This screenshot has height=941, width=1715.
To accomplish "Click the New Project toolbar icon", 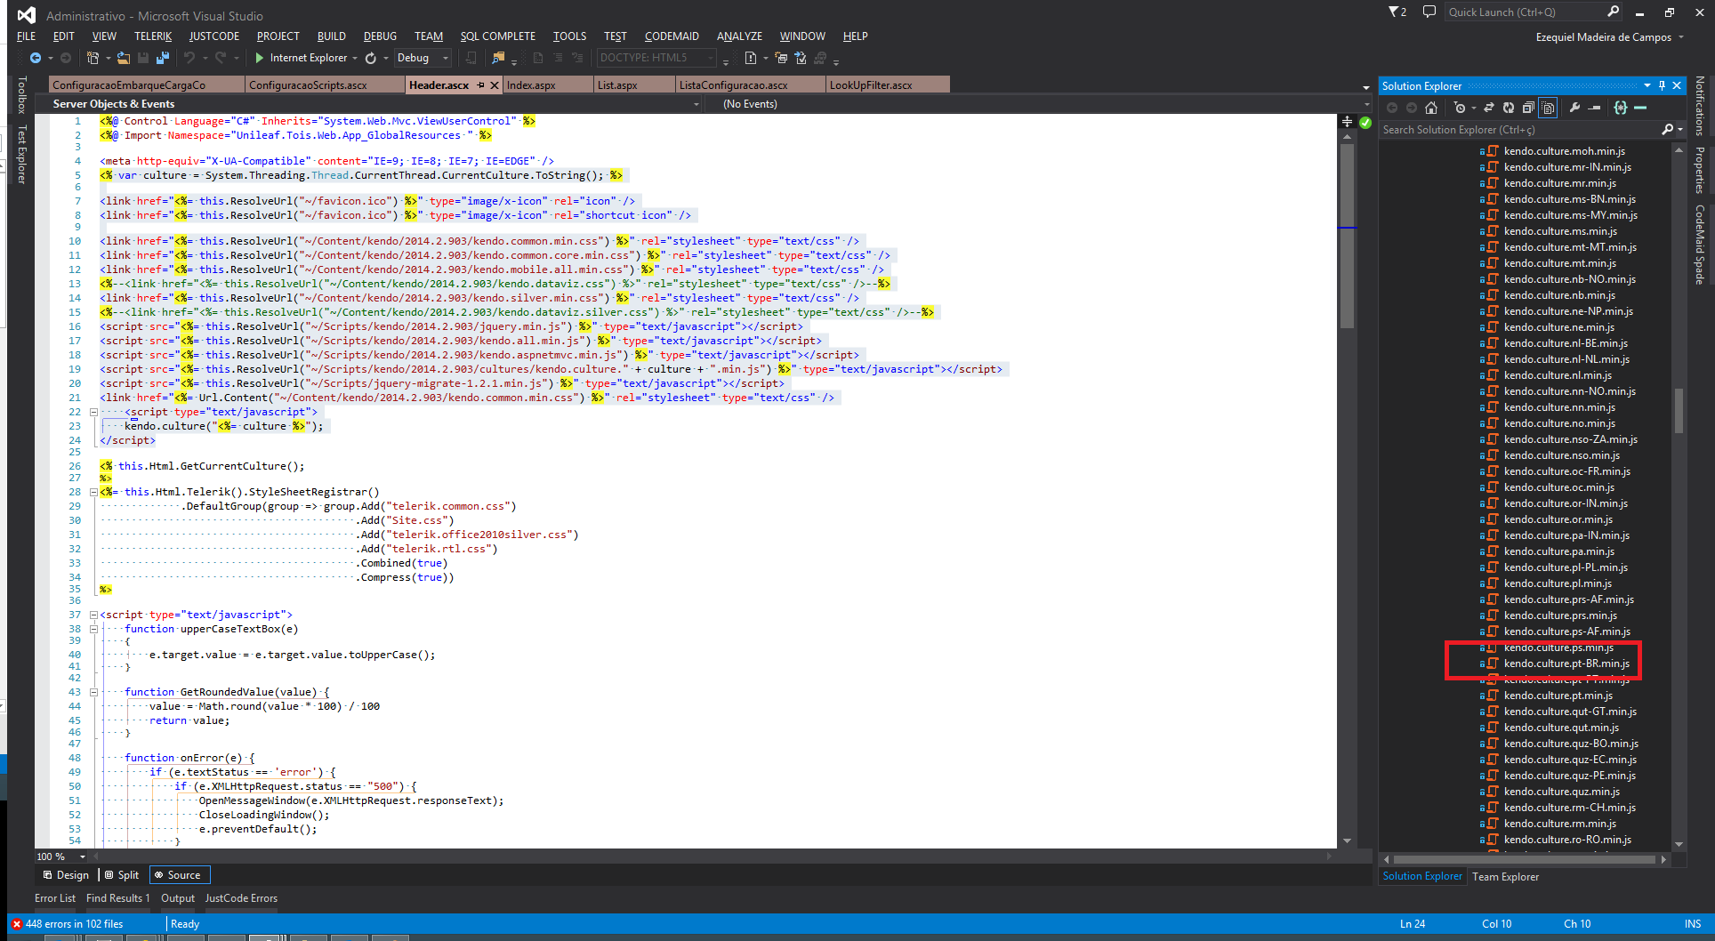I will pyautogui.click(x=93, y=58).
